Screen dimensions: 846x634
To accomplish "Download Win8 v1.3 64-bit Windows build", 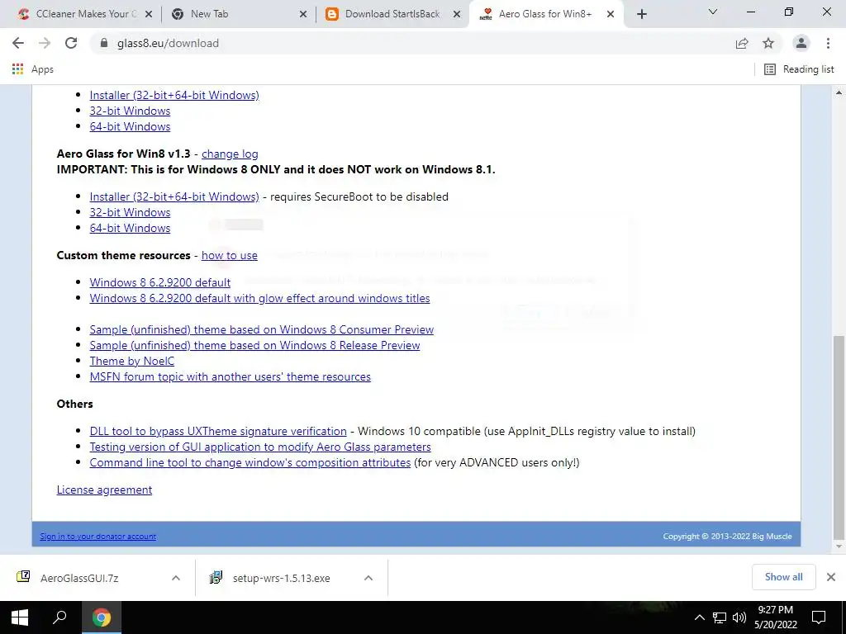I will [x=130, y=228].
